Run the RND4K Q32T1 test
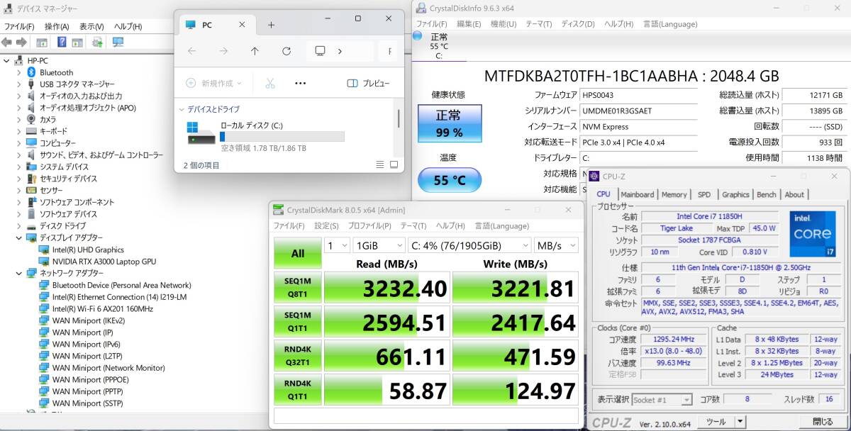The height and width of the screenshot is (431, 851). pyautogui.click(x=298, y=356)
